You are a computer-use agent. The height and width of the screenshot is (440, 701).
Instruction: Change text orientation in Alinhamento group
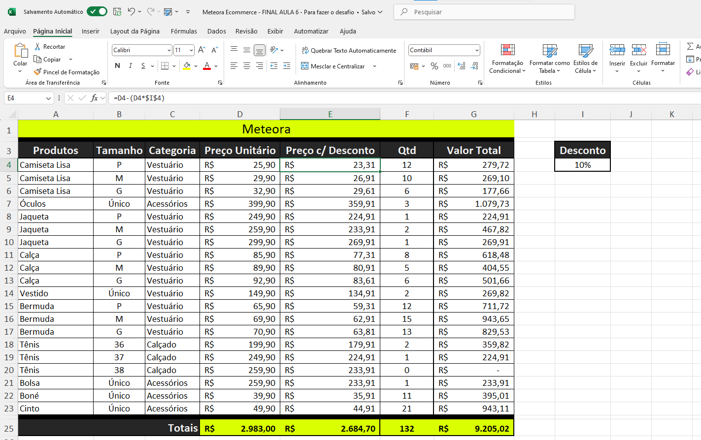[x=274, y=50]
